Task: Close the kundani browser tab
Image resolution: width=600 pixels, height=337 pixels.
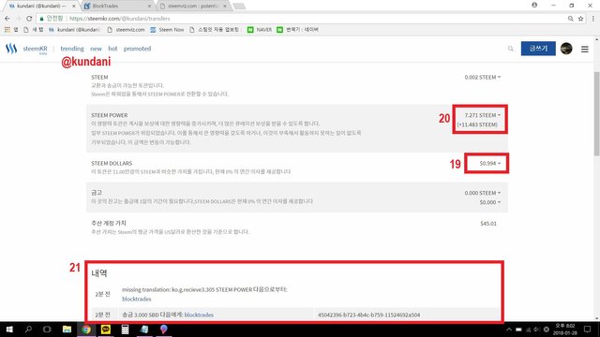Action: tap(74, 6)
